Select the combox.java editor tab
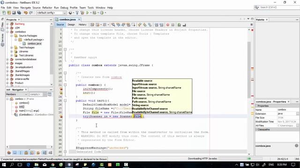 (x=67, y=20)
